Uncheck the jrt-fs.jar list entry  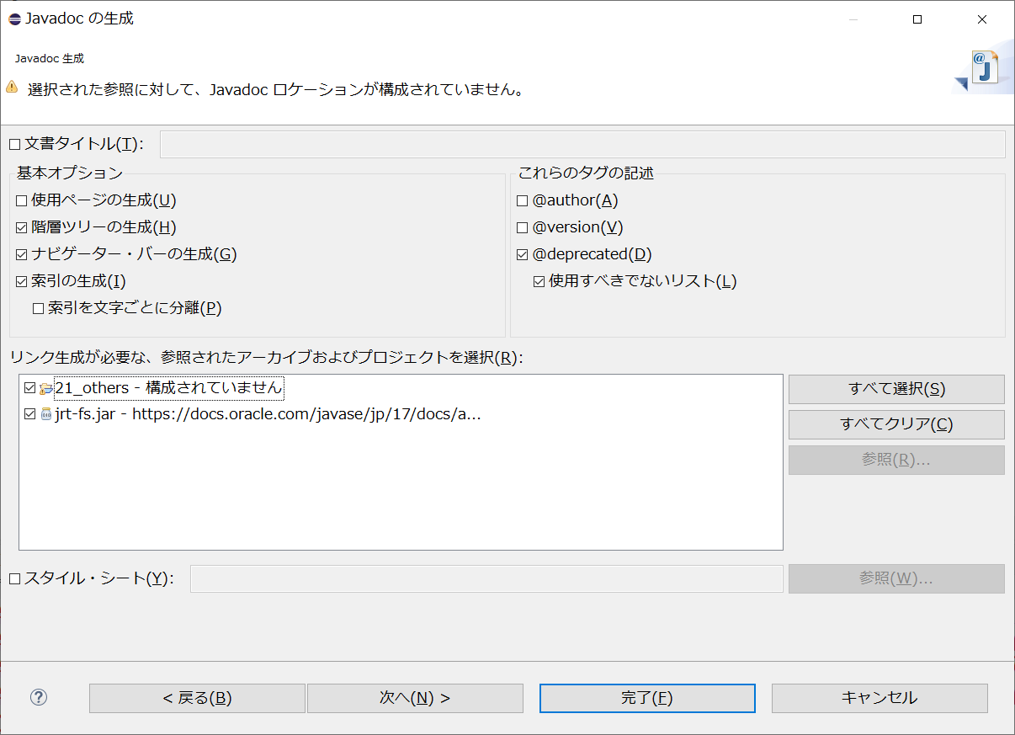pos(27,413)
